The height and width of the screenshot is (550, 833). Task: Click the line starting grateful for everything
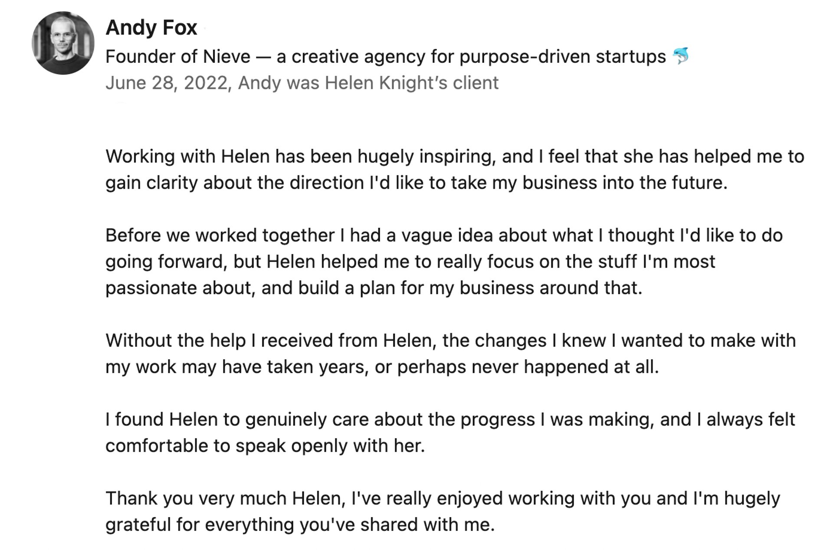click(x=300, y=525)
